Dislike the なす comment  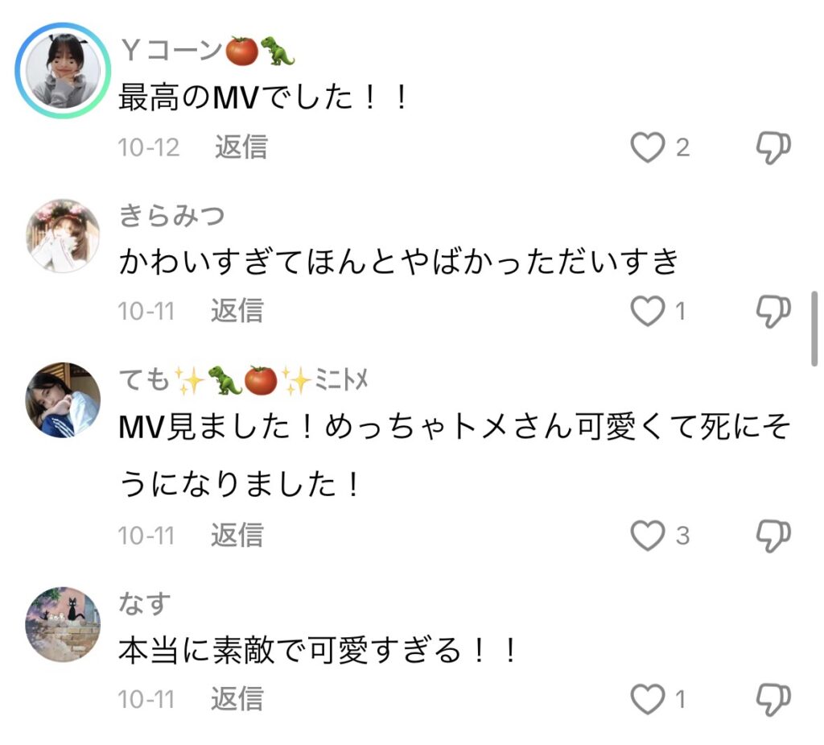click(x=773, y=699)
